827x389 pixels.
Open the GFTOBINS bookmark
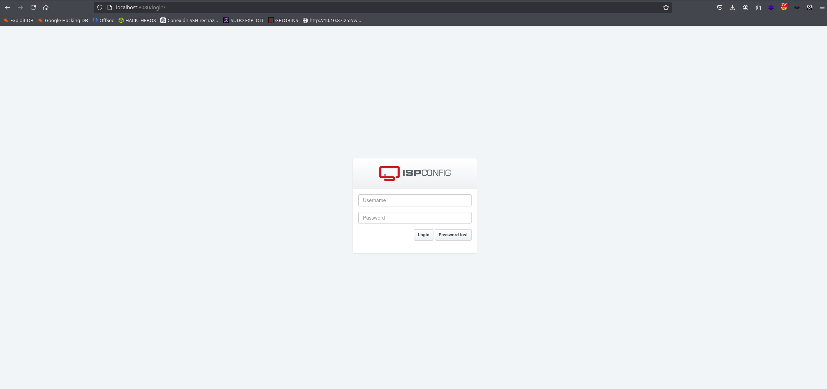283,20
